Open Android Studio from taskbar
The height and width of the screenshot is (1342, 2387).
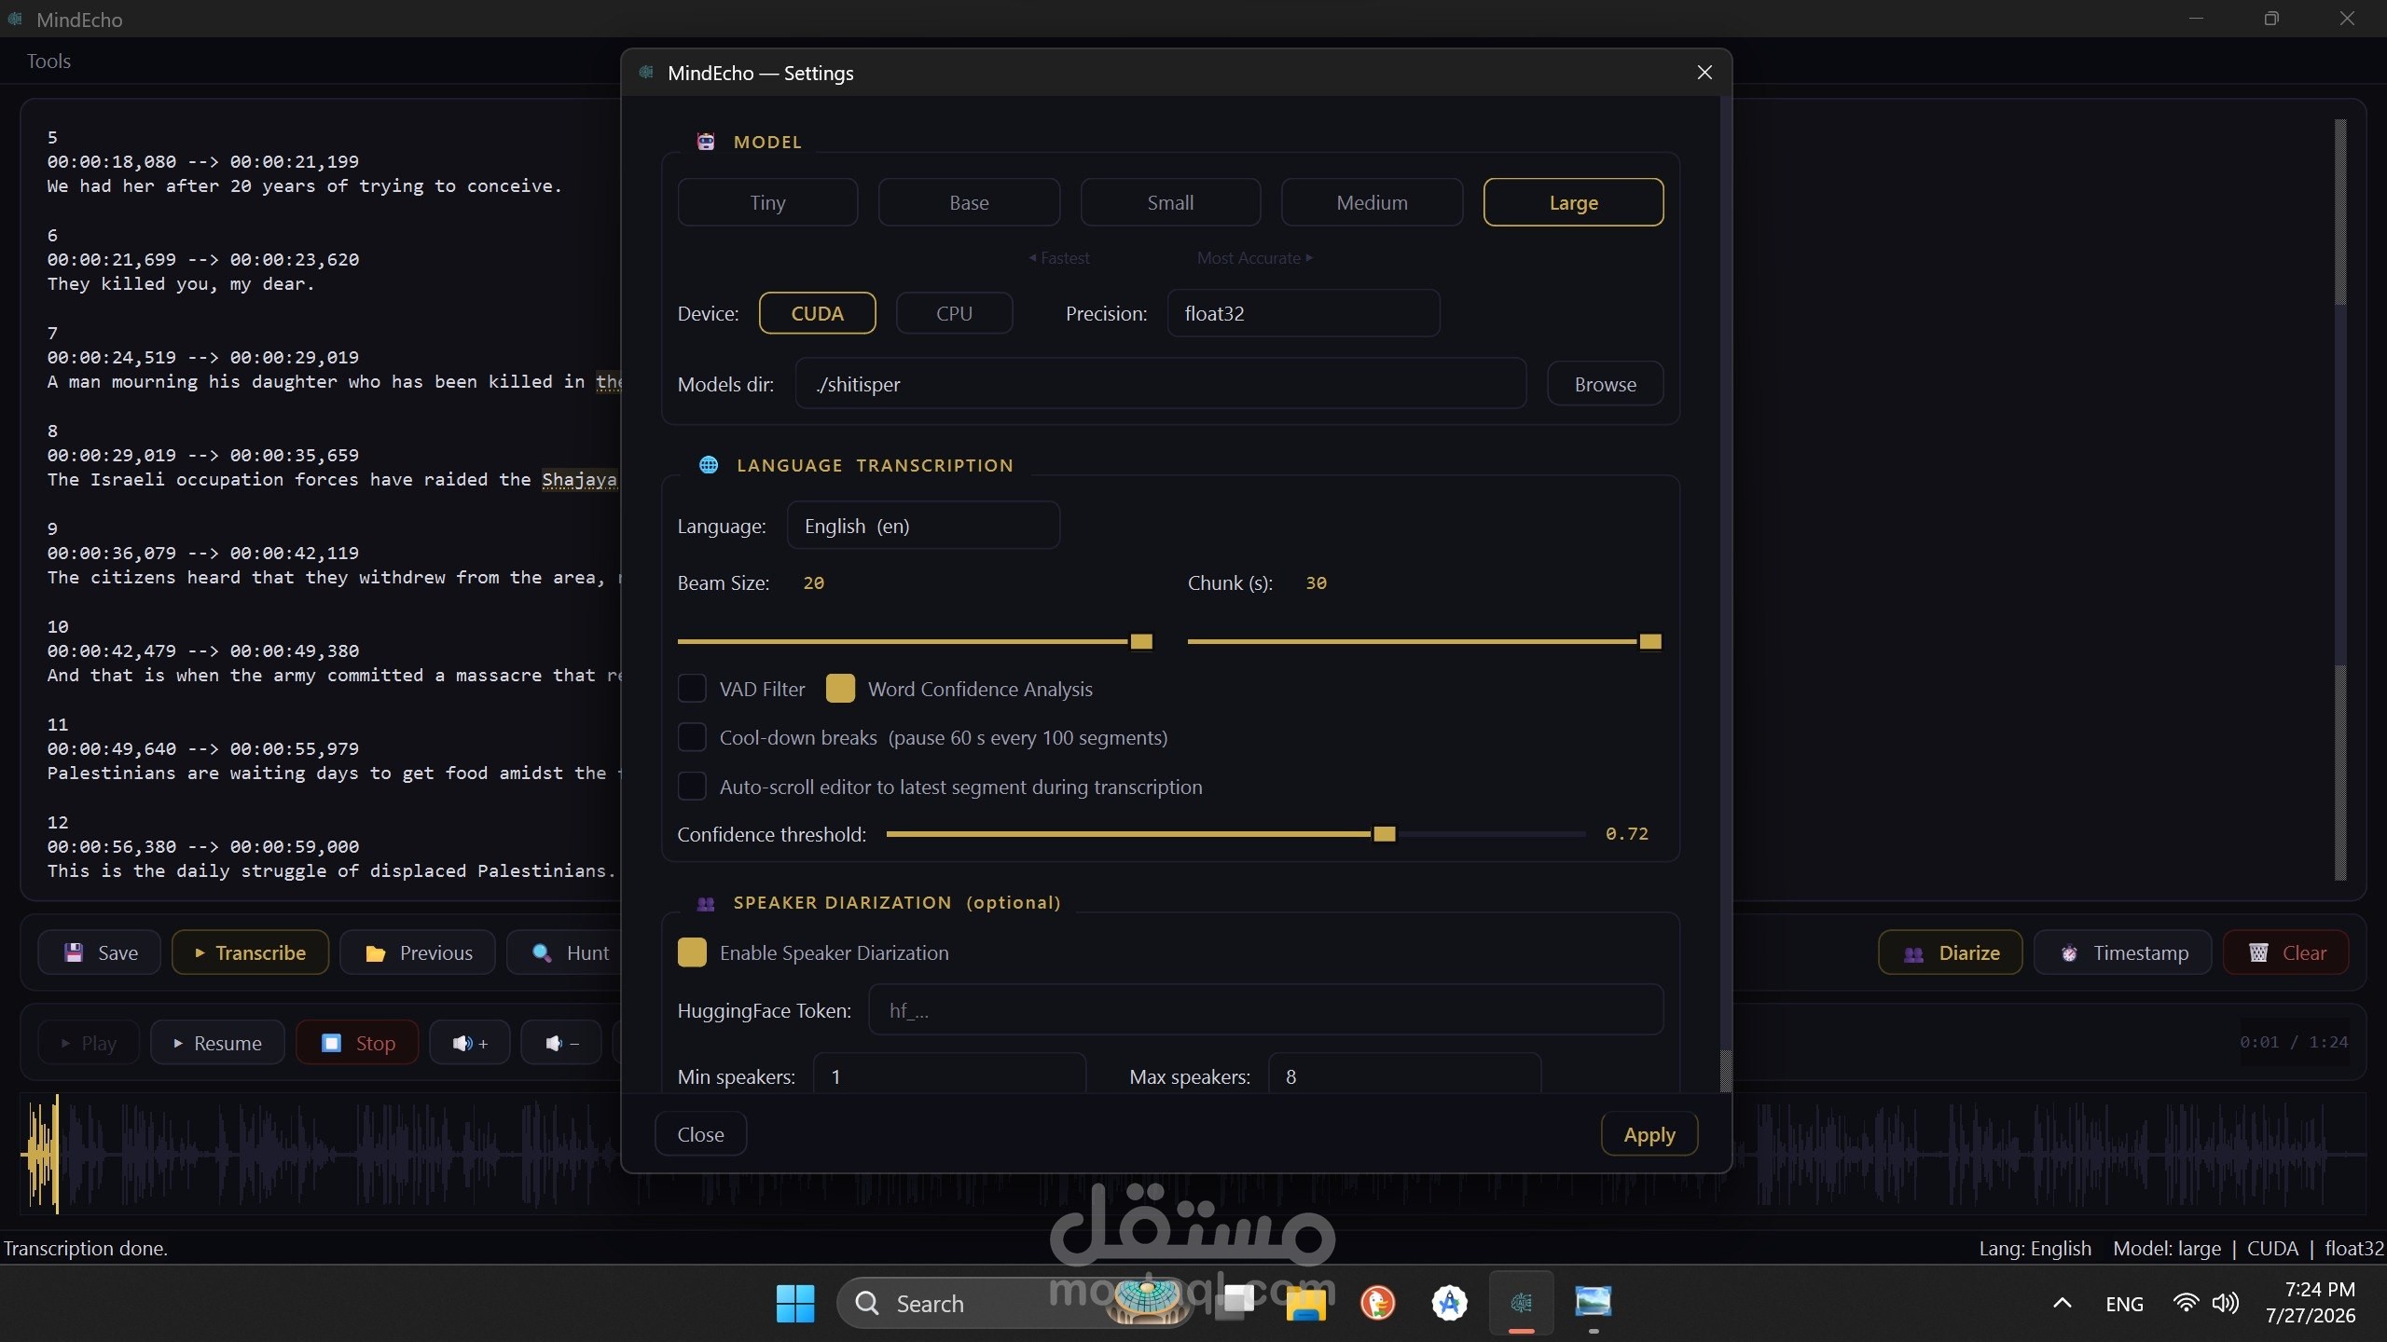[x=1449, y=1303]
